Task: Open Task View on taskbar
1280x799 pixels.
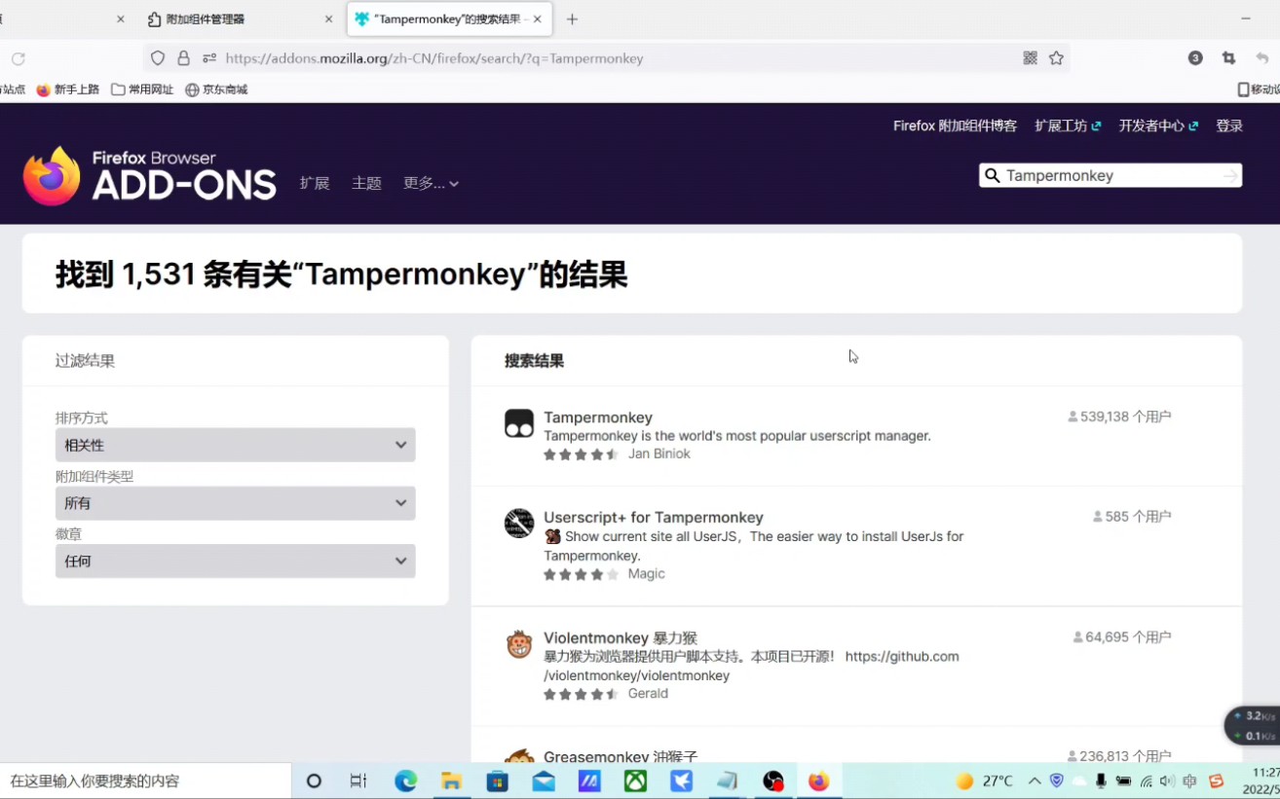Action: [x=358, y=781]
